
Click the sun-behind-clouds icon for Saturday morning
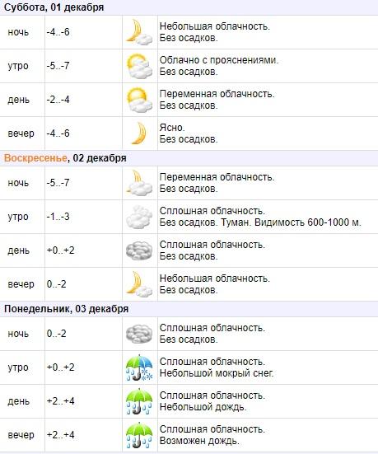[139, 66]
